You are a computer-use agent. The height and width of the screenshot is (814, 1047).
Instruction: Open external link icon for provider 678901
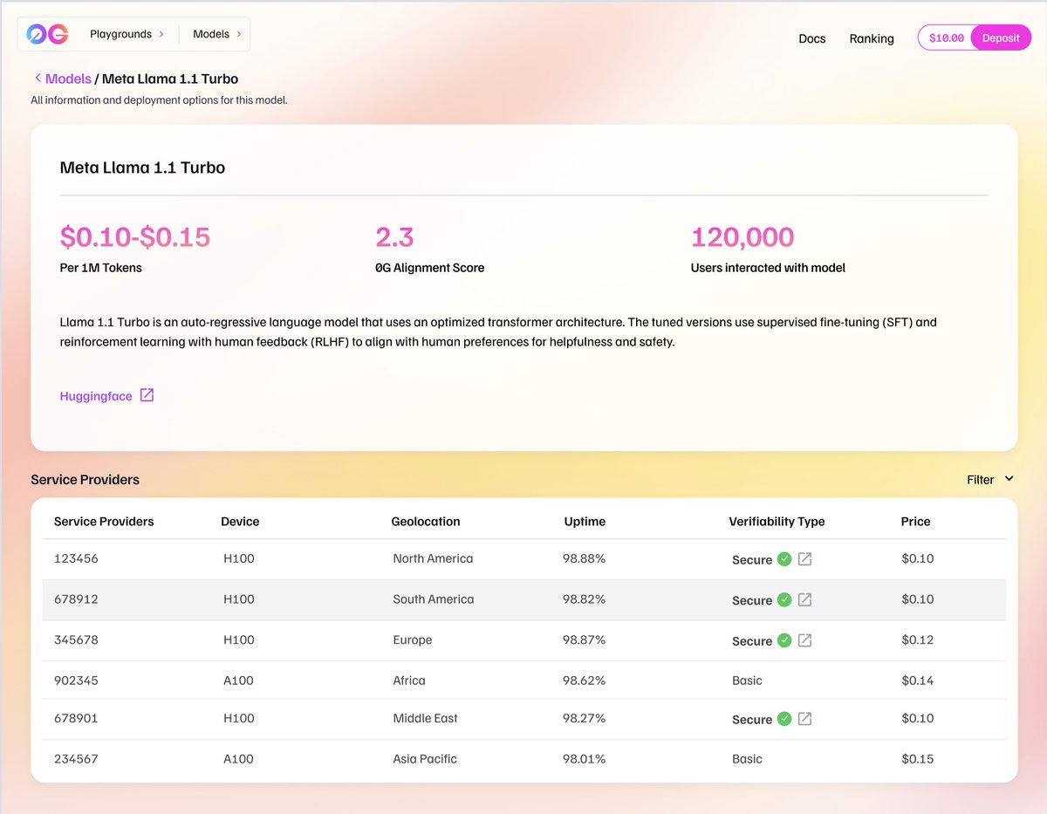point(805,719)
